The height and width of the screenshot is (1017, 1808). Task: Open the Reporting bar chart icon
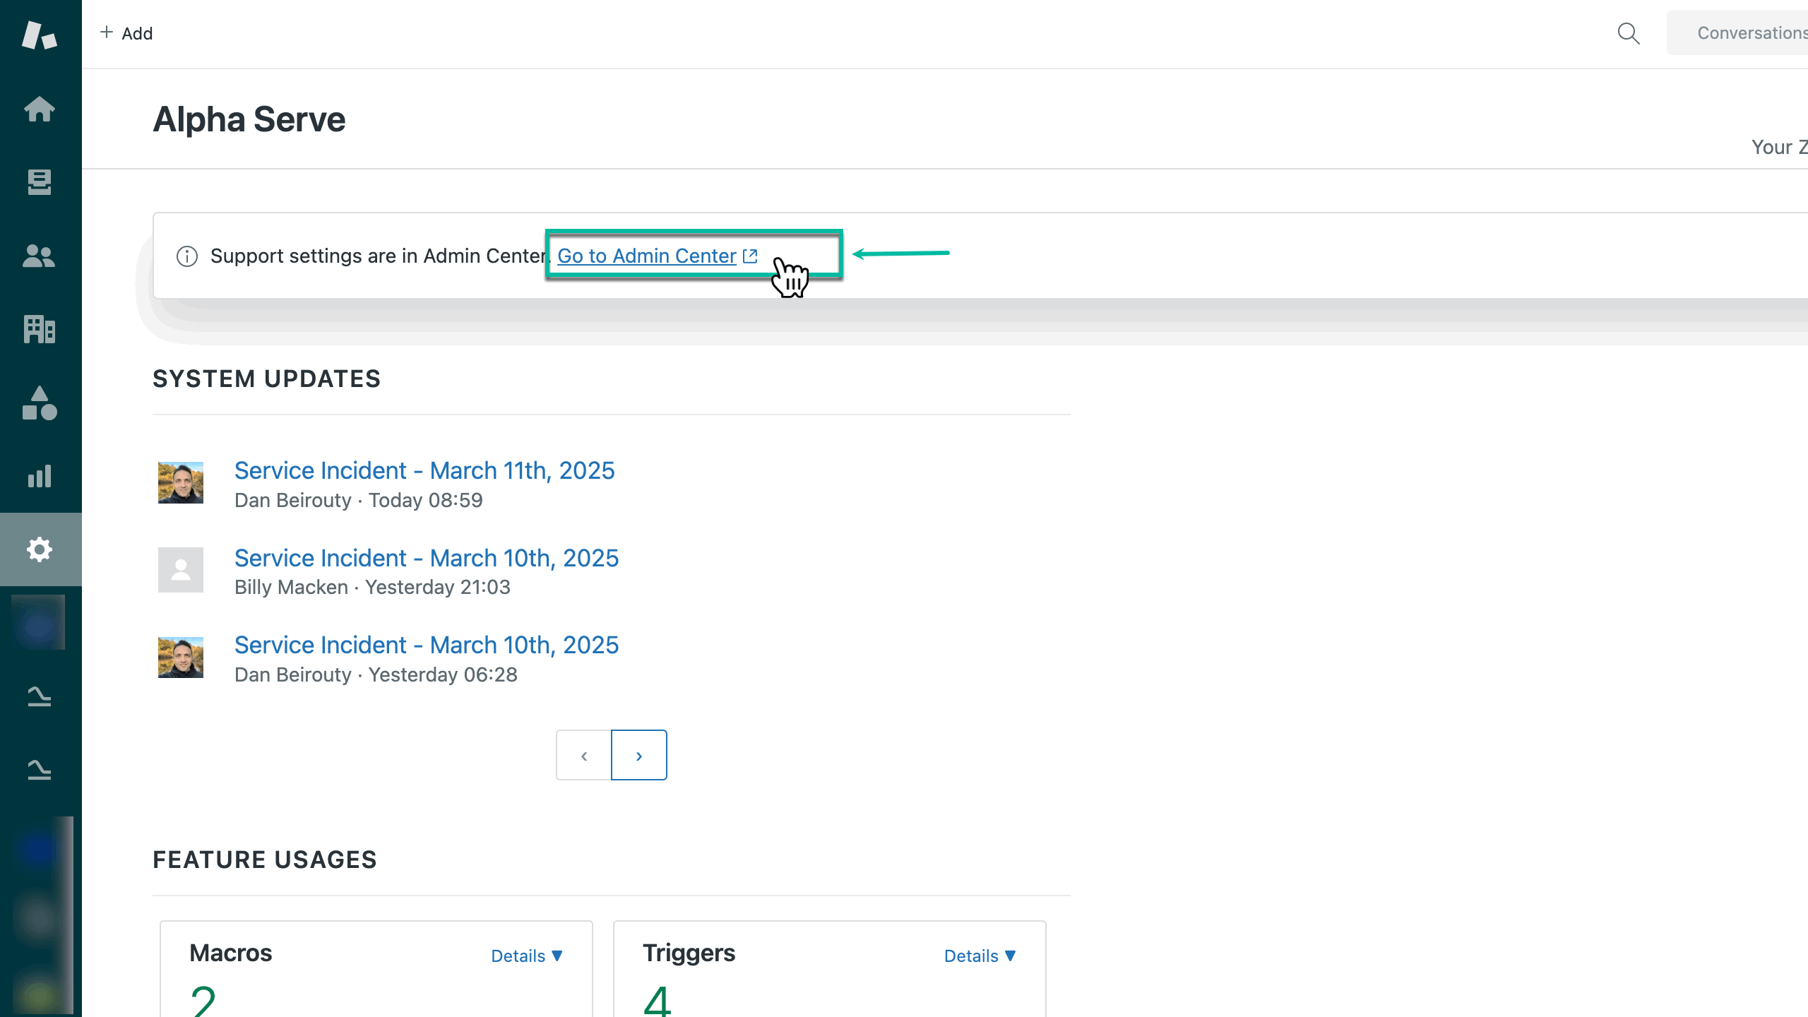tap(40, 476)
